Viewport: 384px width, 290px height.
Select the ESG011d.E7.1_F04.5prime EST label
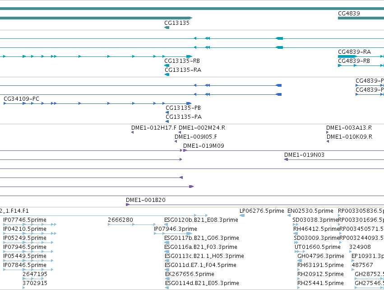tap(200, 265)
